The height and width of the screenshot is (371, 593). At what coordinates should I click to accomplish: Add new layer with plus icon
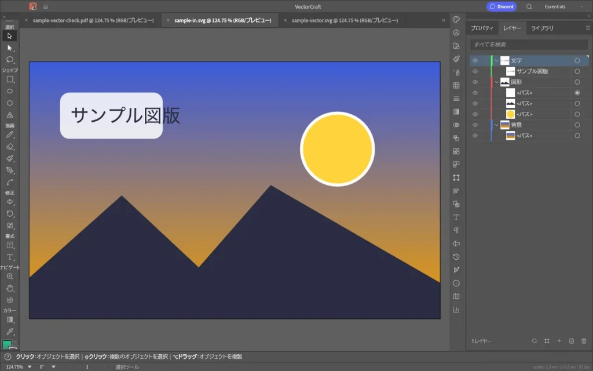[x=559, y=341]
